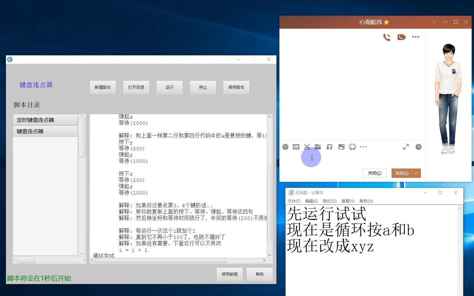Expand the send button dropdown arrow
Viewport: 474px width, 296px height.
pyautogui.click(x=416, y=173)
